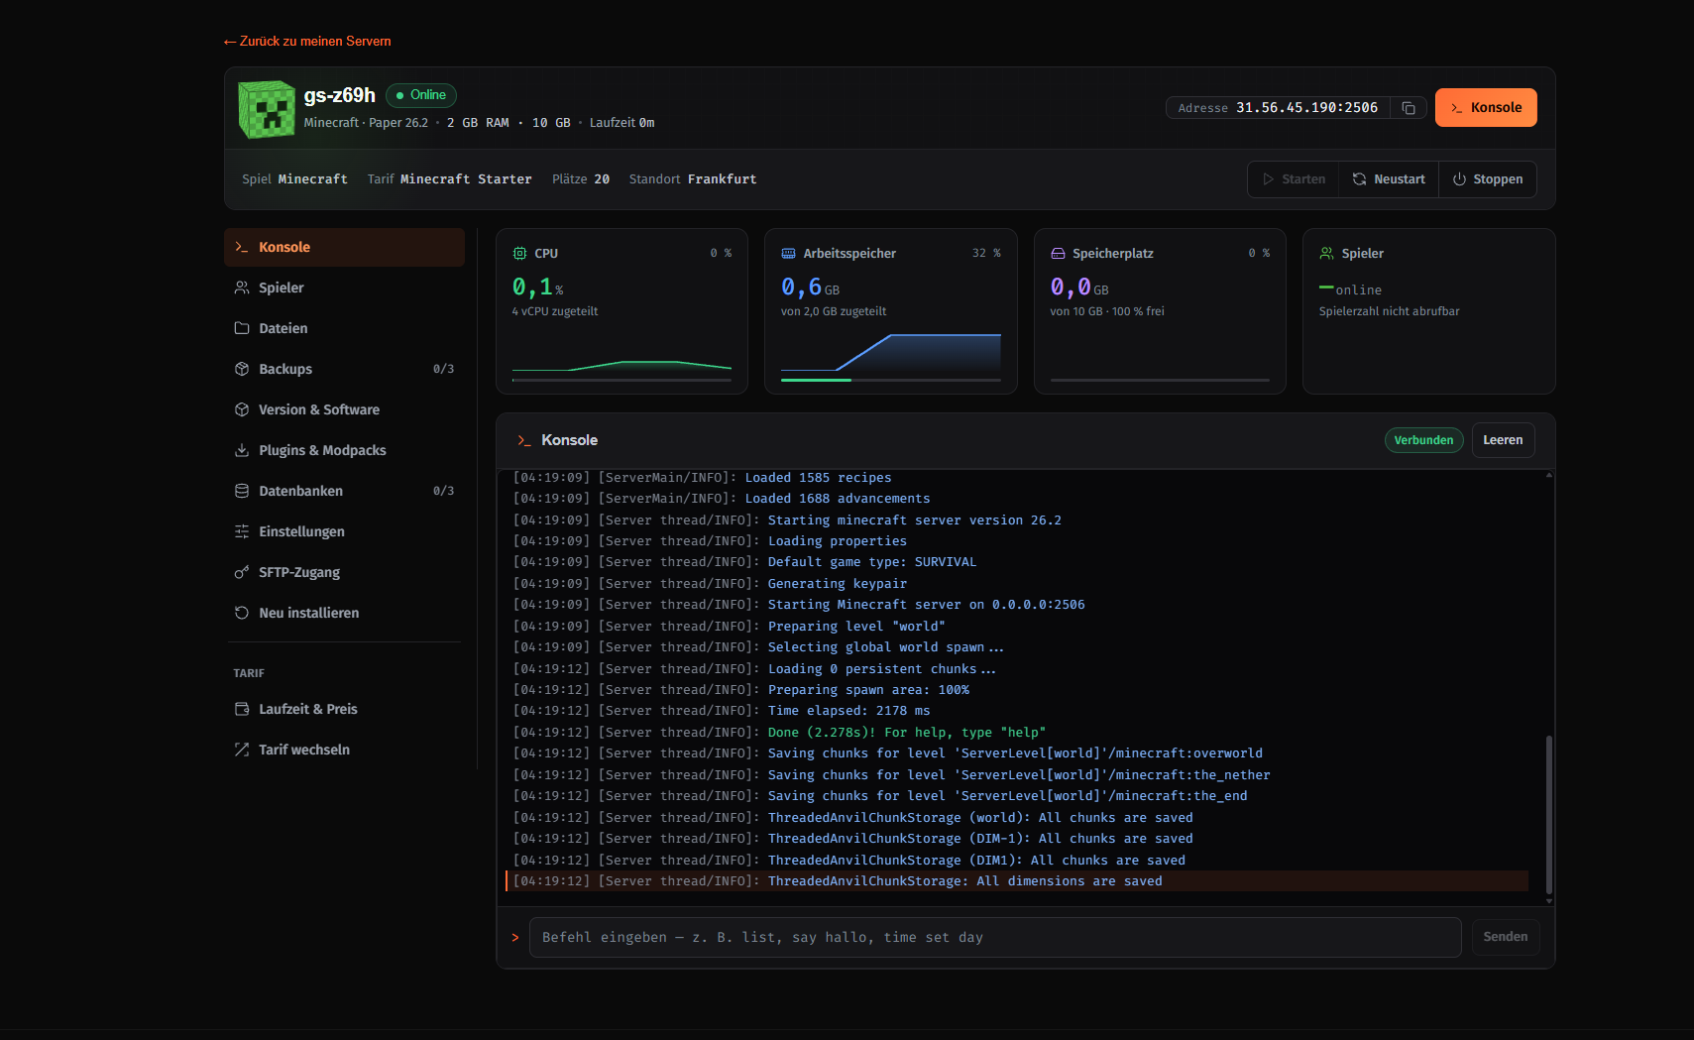This screenshot has width=1694, height=1040.
Task: Open the Datenbanken sidebar section
Action: (x=344, y=491)
